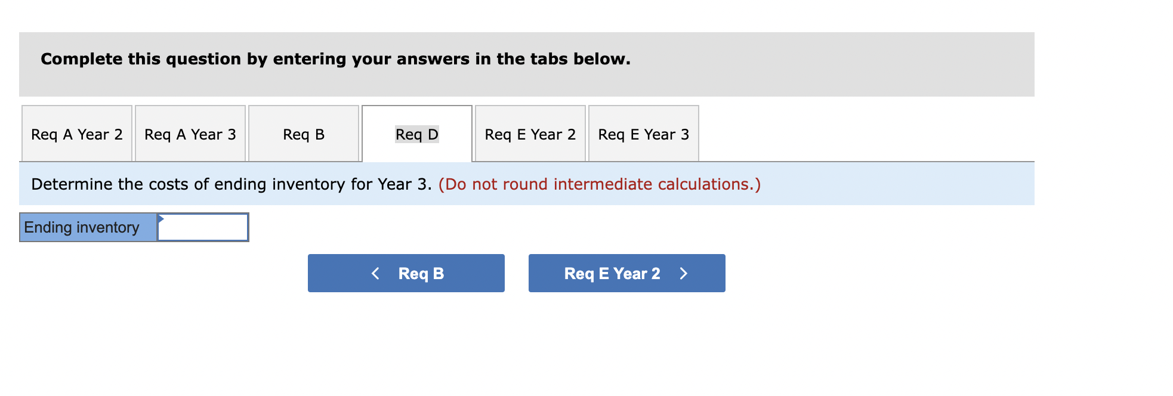Advance using the Req E Year 2 button
Image resolution: width=1173 pixels, height=396 pixels.
coord(626,273)
